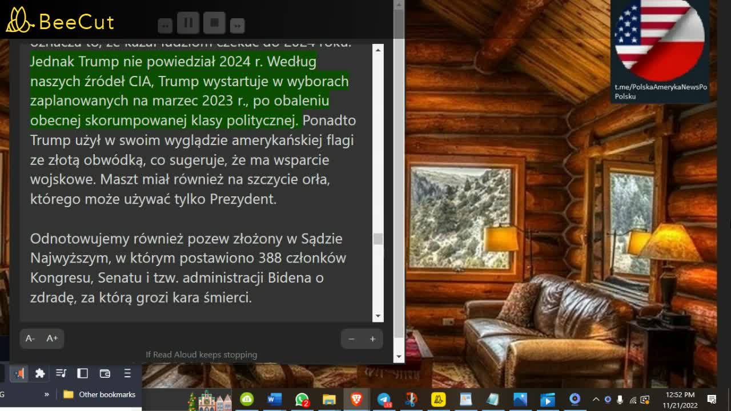Screen dimensions: 731x411
Task: Open Movies & TV from the taskbar
Action: [548, 400]
